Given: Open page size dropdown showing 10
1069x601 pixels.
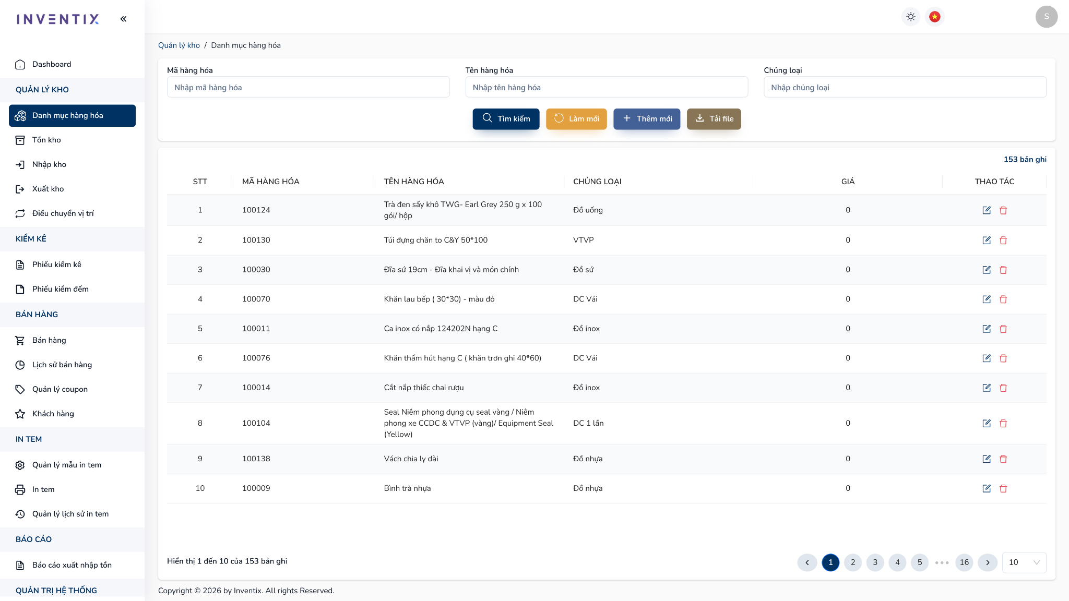Looking at the screenshot, I should coord(1024,562).
